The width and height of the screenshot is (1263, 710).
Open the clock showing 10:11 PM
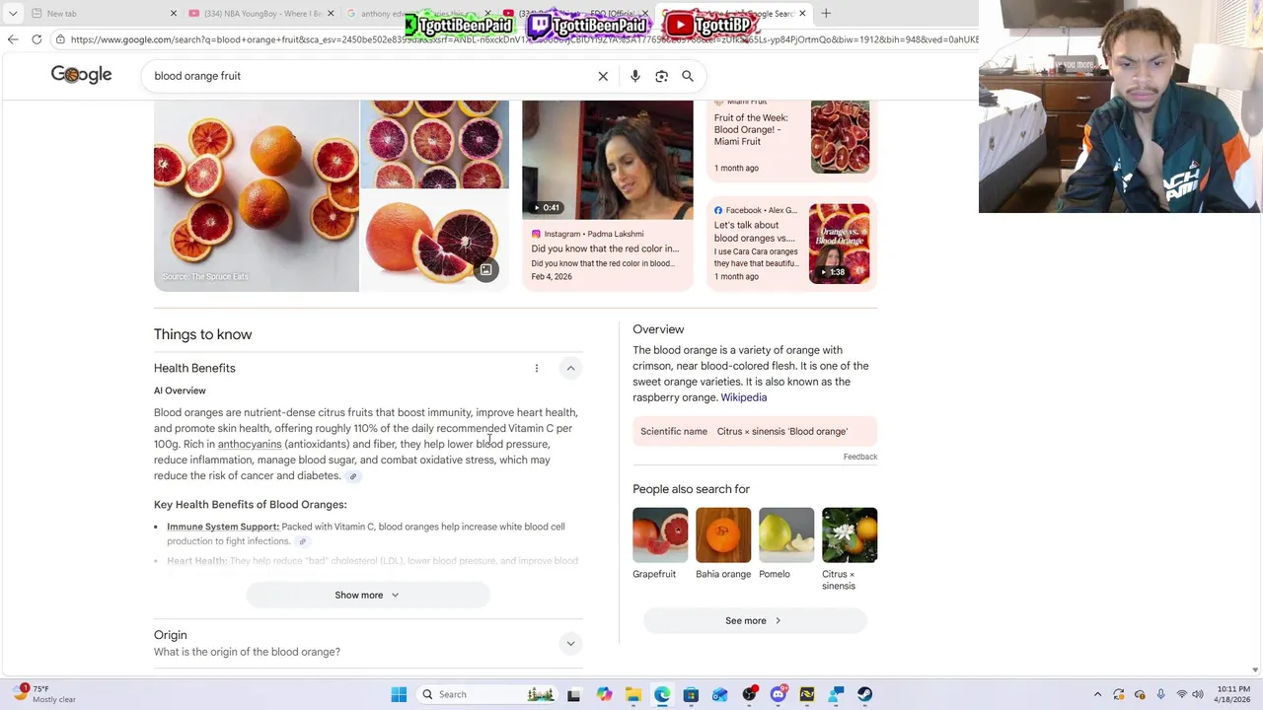(1233, 694)
